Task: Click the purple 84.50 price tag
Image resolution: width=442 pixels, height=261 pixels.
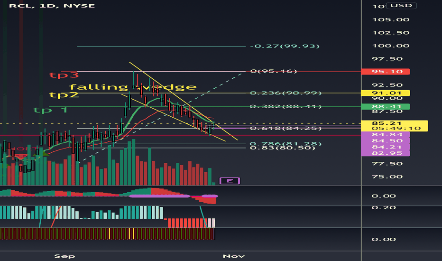Action: point(386,141)
